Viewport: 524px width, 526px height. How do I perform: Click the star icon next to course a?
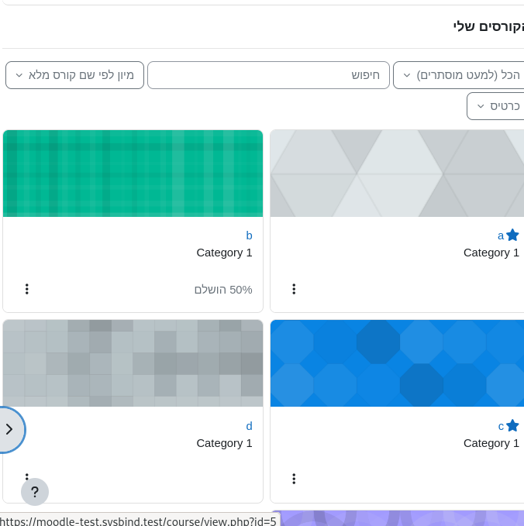pos(512,235)
